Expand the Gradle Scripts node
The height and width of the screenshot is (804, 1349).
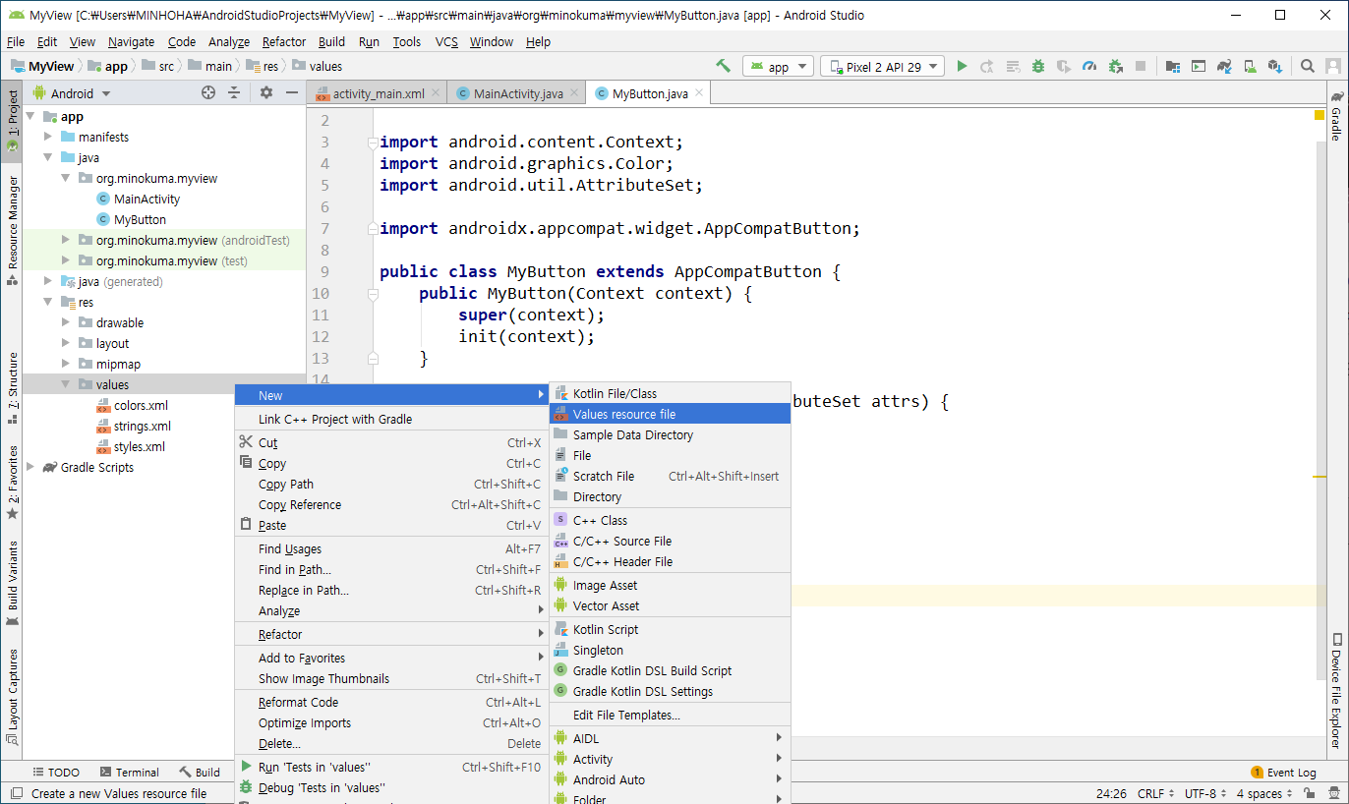[30, 467]
